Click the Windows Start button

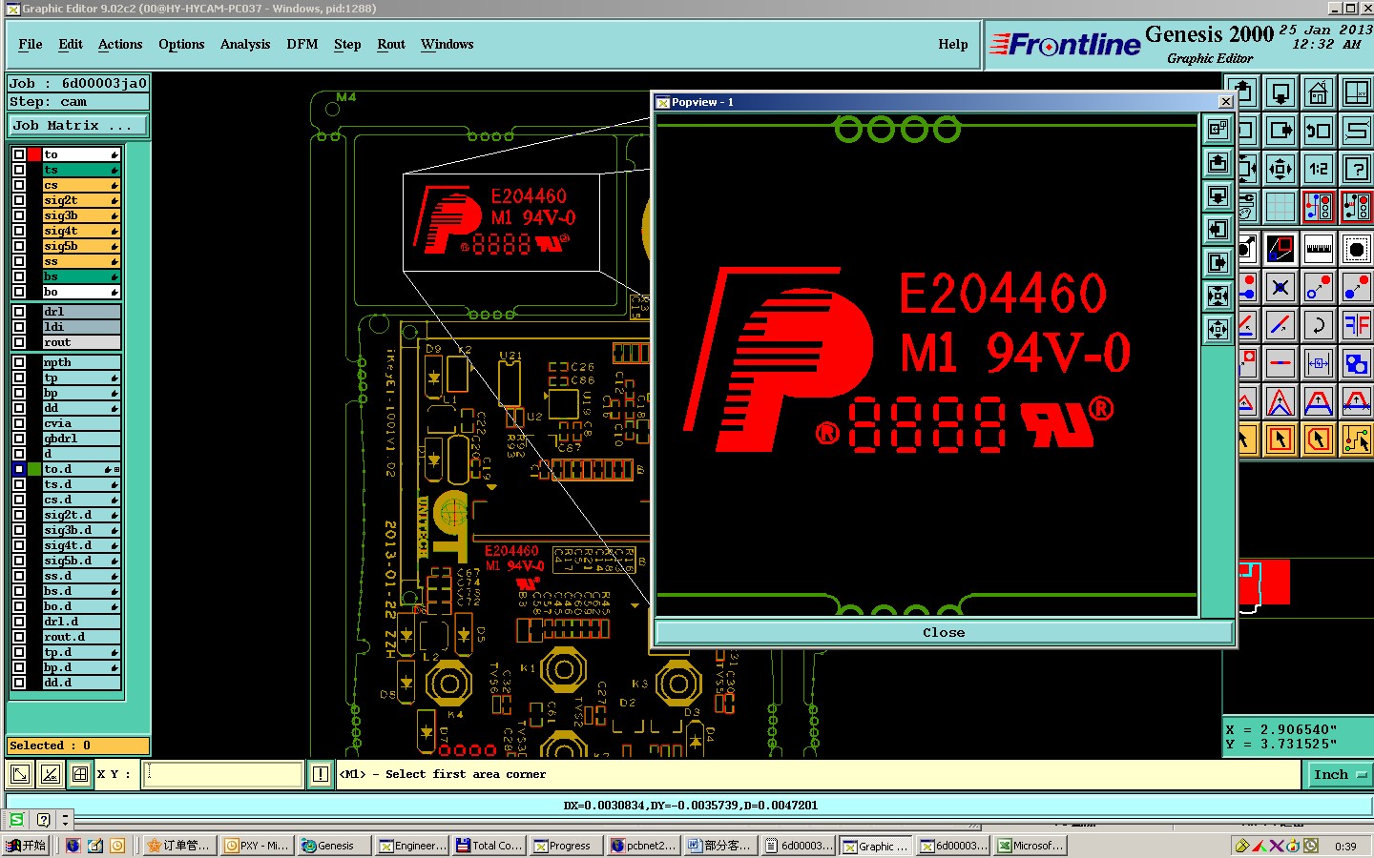pos(26,846)
